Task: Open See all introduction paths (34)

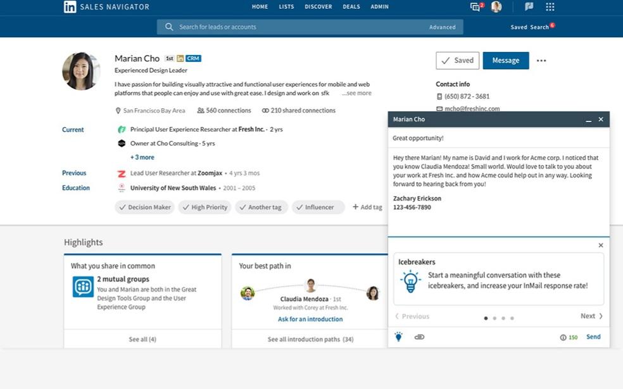Action: point(310,340)
